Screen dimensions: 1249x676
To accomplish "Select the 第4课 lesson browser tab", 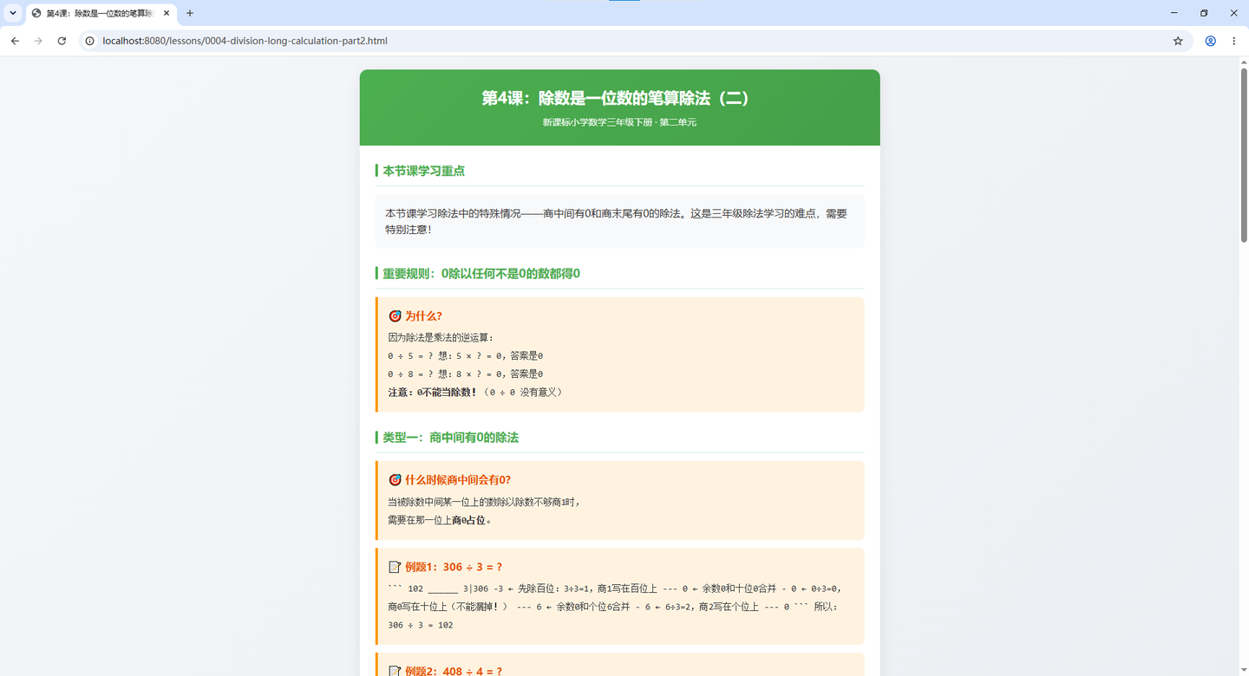I will pyautogui.click(x=100, y=13).
